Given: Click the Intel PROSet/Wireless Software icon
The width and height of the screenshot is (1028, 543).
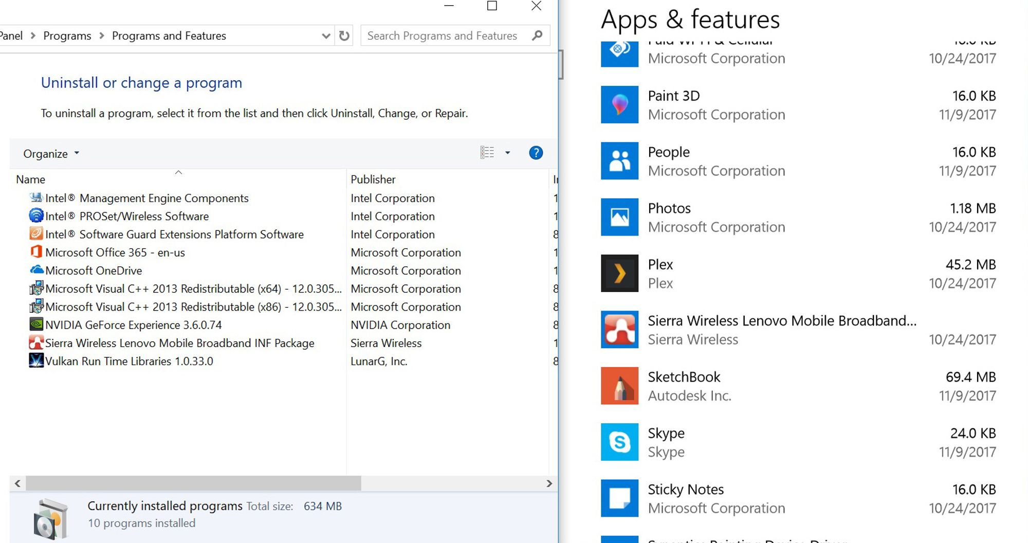Looking at the screenshot, I should point(36,216).
